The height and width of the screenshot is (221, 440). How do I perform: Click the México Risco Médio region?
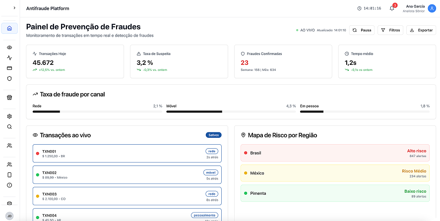pyautogui.click(x=335, y=173)
